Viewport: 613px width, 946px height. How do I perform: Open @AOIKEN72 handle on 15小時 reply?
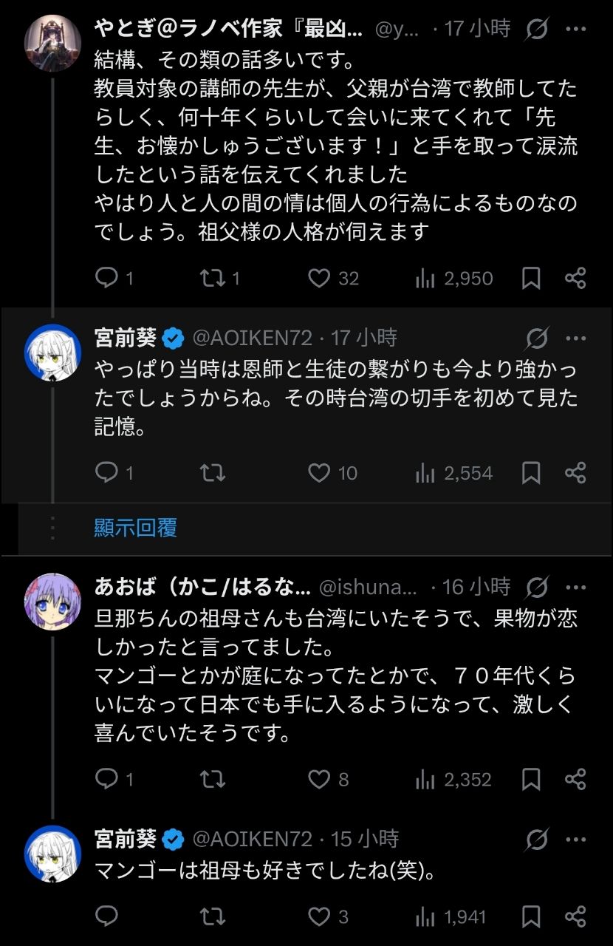[253, 840]
